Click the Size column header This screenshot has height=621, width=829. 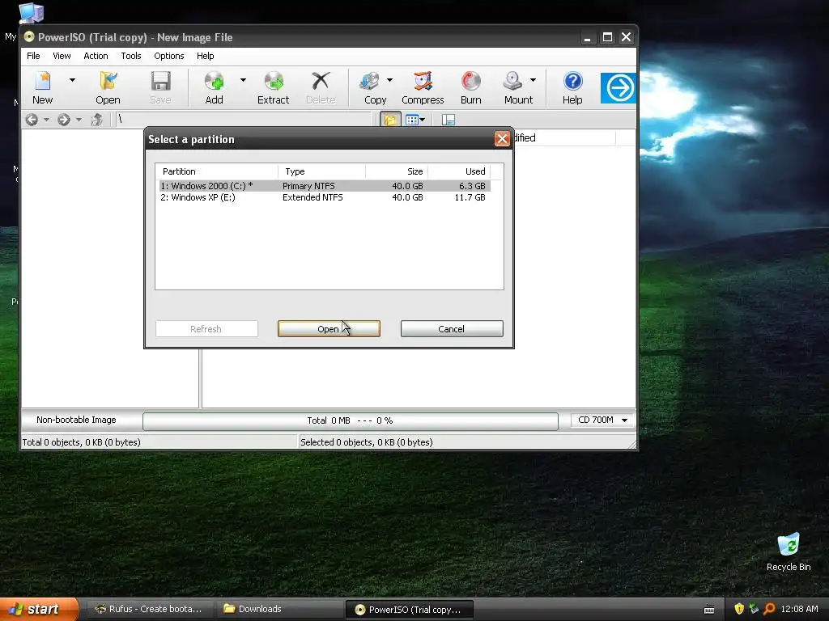point(397,171)
